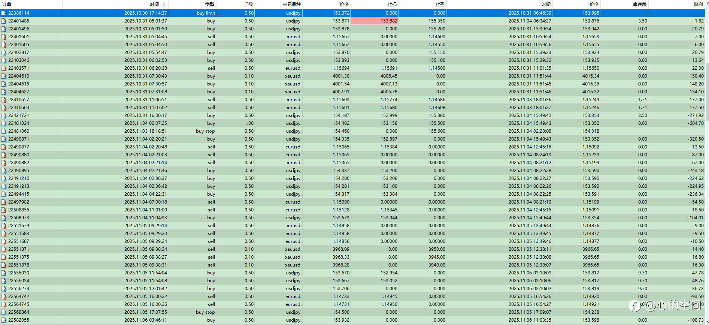Select the close time 2025.11.06 11:03:35
This screenshot has width=709, height=325.
click(530, 320)
